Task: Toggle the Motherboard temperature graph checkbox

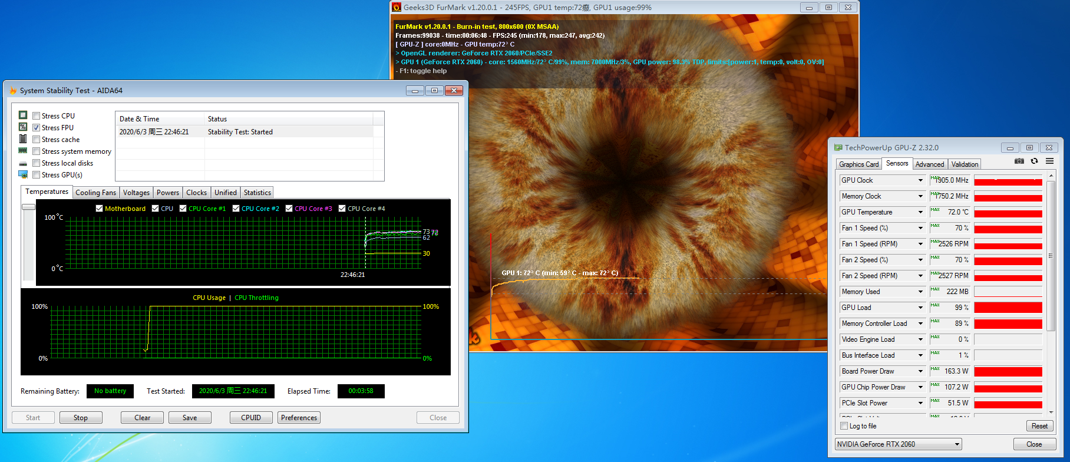Action: click(99, 209)
